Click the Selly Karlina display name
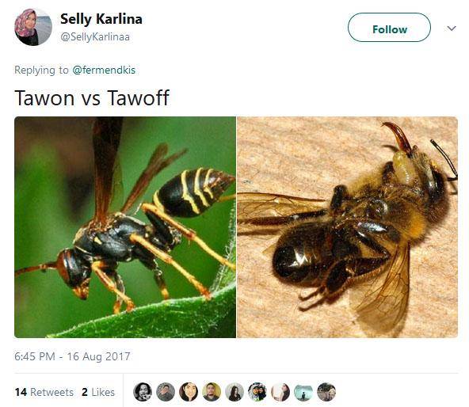 click(101, 20)
